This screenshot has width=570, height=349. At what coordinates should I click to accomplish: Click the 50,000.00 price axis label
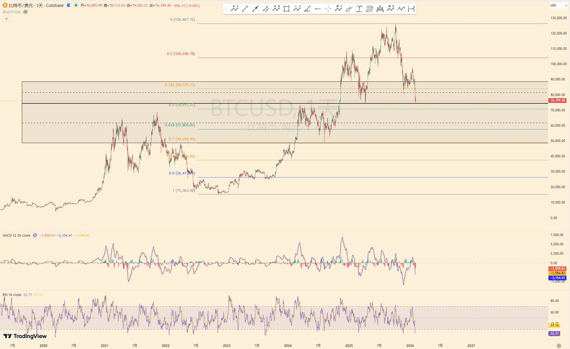coord(558,141)
